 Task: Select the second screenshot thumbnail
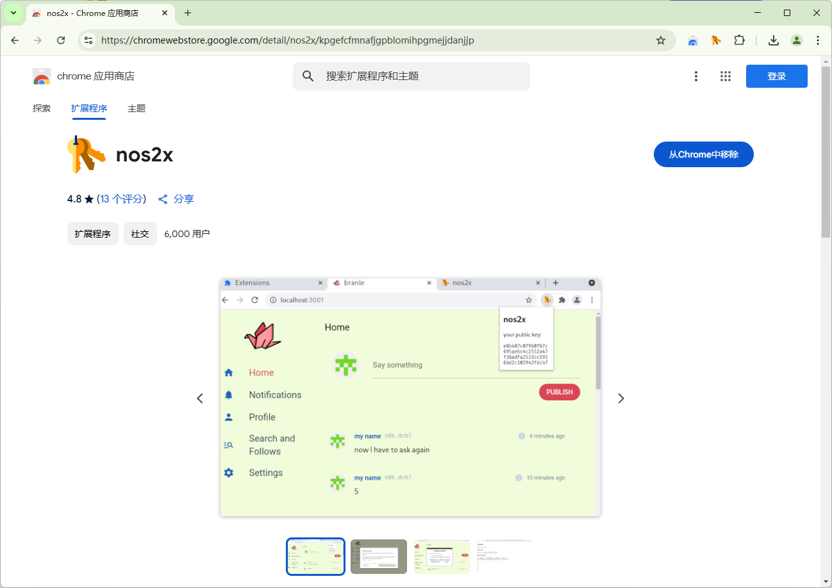point(378,556)
